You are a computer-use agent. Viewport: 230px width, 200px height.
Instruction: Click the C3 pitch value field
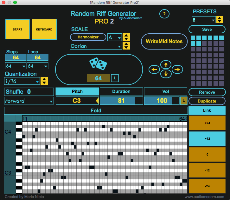(x=77, y=101)
